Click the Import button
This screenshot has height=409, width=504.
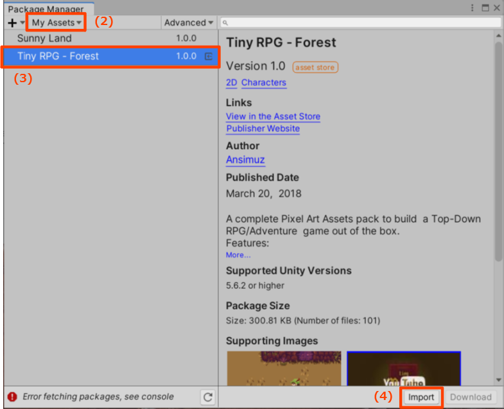point(421,397)
